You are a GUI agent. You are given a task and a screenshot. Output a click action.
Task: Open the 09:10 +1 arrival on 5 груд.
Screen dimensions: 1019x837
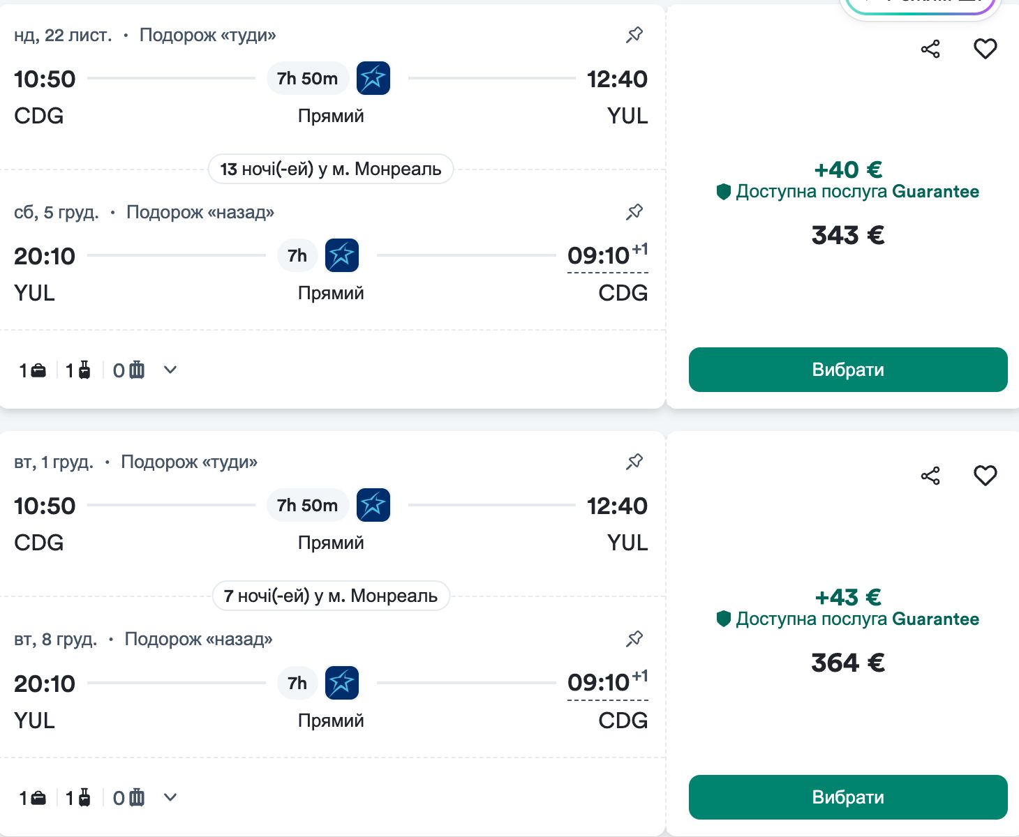coord(608,256)
